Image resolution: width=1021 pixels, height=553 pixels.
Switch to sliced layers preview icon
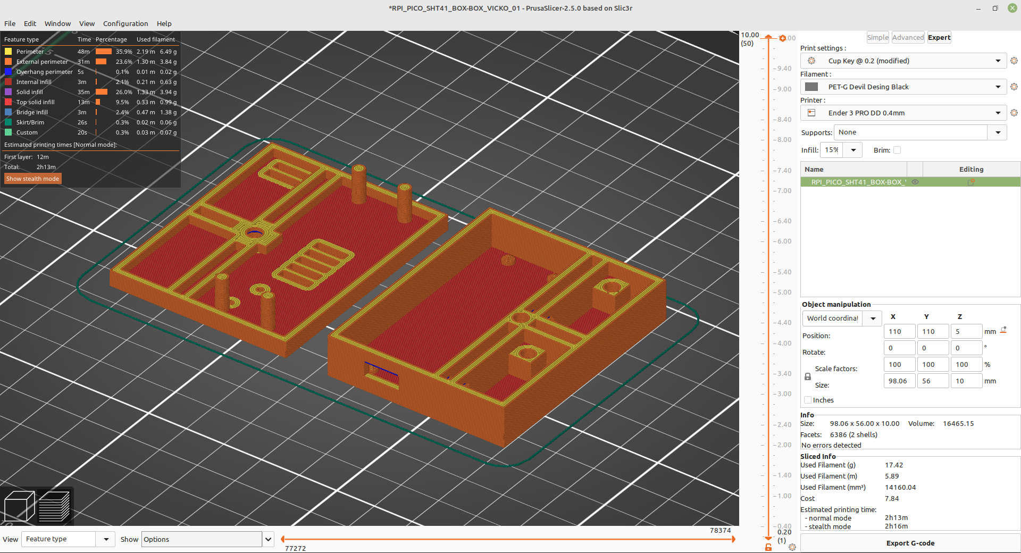tap(54, 506)
